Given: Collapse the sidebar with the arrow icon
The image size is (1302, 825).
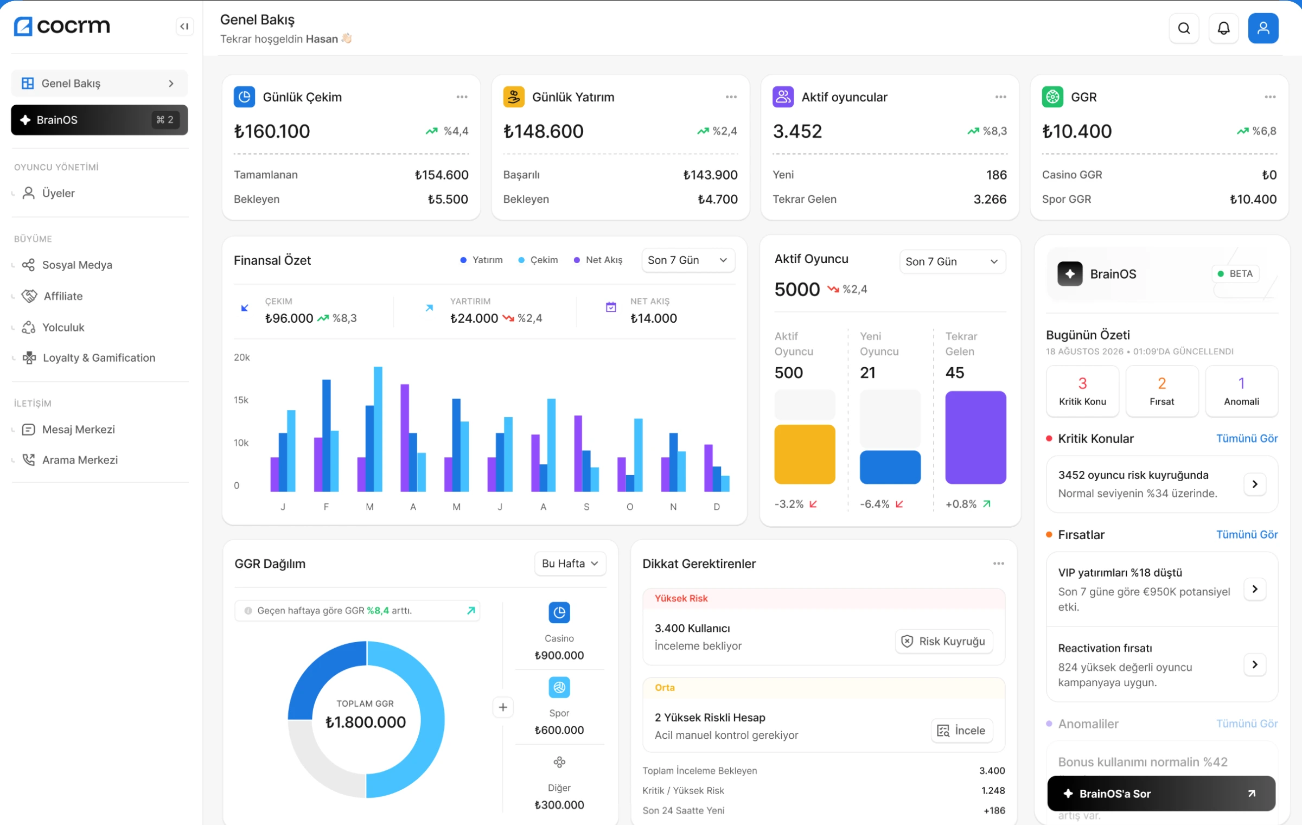Looking at the screenshot, I should [184, 27].
